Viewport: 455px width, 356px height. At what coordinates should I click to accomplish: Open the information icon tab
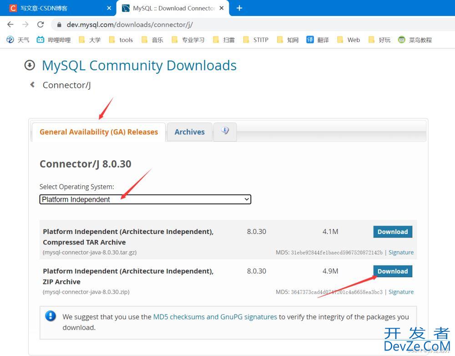tap(225, 131)
